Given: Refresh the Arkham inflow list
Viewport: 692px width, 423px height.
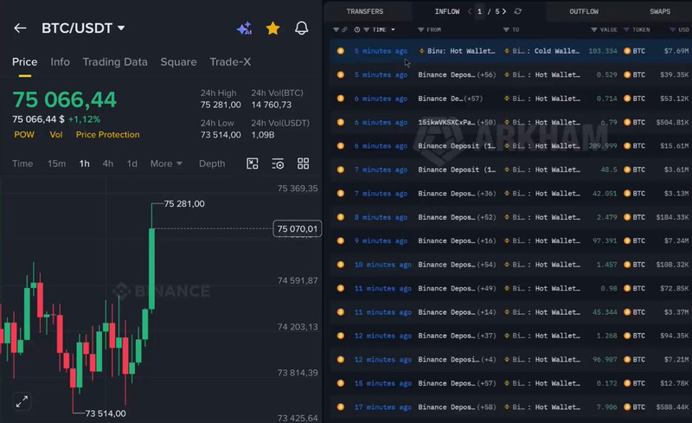Looking at the screenshot, I should 518,11.
